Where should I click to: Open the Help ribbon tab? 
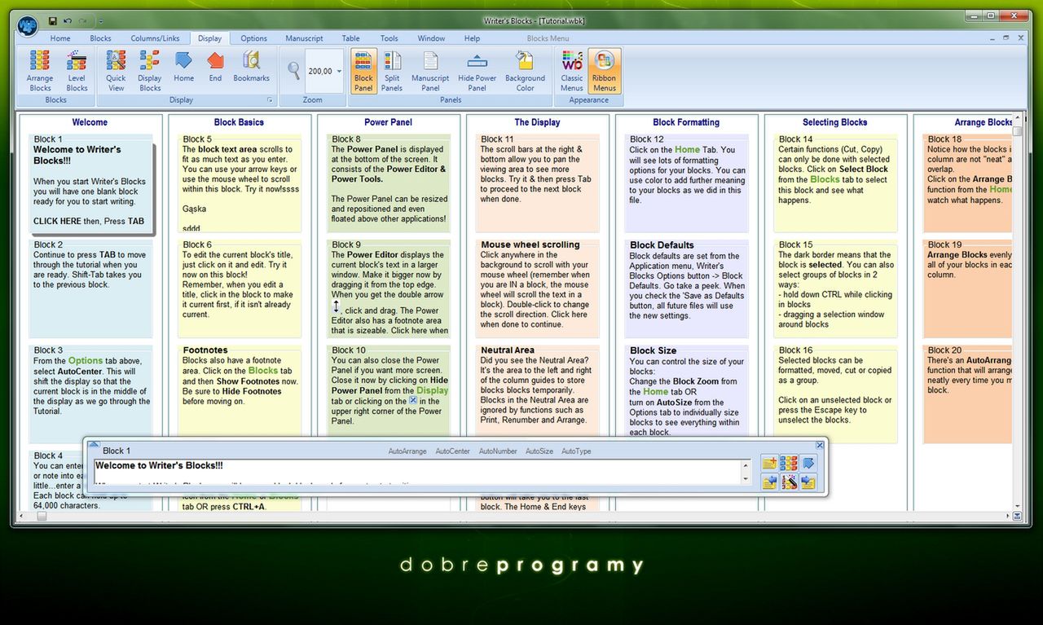(x=472, y=38)
